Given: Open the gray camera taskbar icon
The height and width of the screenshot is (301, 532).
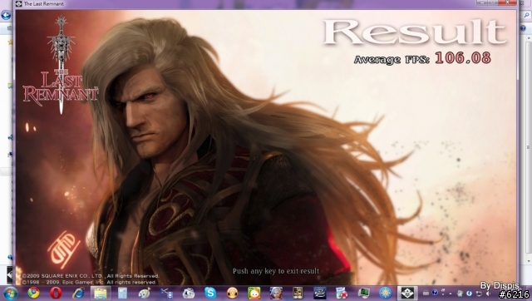Looking at the screenshot, I should pos(189,293).
